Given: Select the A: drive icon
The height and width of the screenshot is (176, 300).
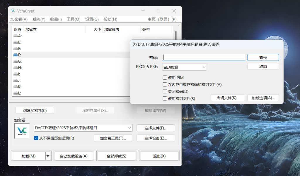Looking at the screenshot, I should click(x=16, y=36).
